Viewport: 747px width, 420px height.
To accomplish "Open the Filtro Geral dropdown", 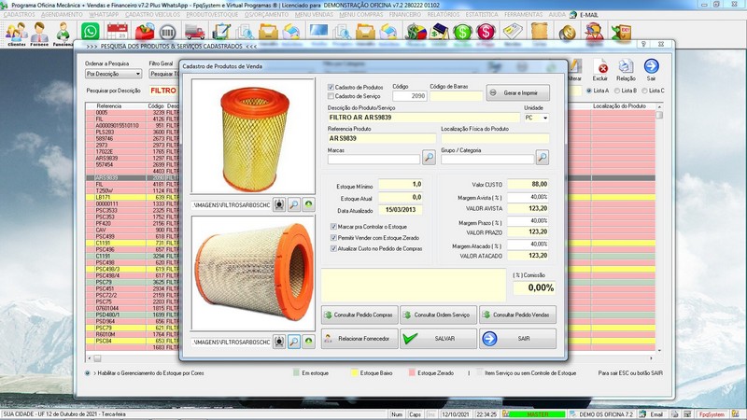I will click(163, 73).
